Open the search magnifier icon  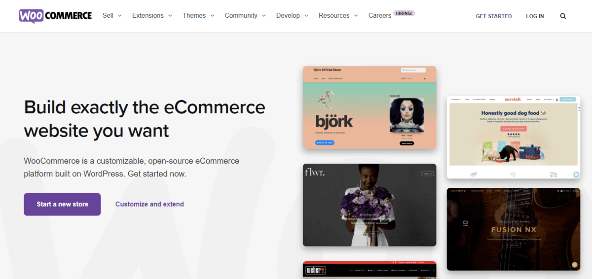pyautogui.click(x=563, y=16)
